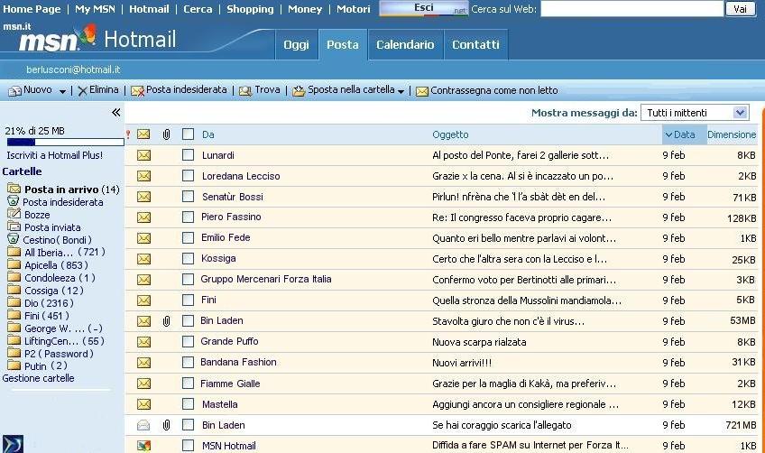
Task: Click the envelope icon in the Mastella row
Action: coord(143,404)
